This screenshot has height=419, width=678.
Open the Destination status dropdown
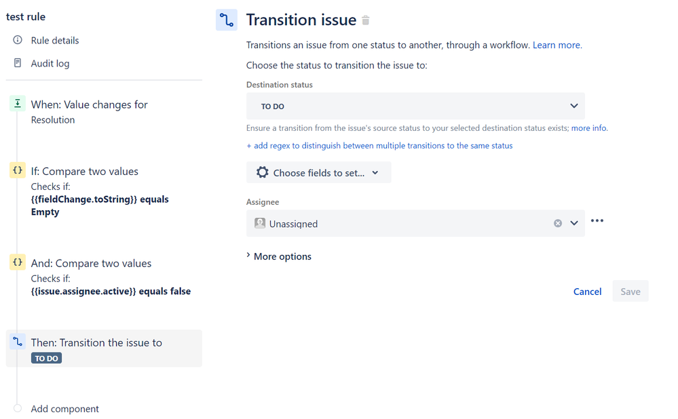(x=415, y=106)
